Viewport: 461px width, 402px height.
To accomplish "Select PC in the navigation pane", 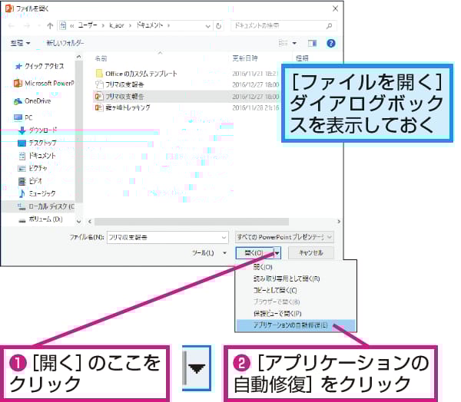I will (x=23, y=117).
